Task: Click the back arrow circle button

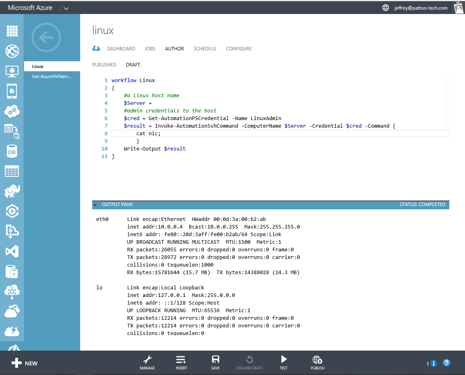Action: (x=46, y=38)
